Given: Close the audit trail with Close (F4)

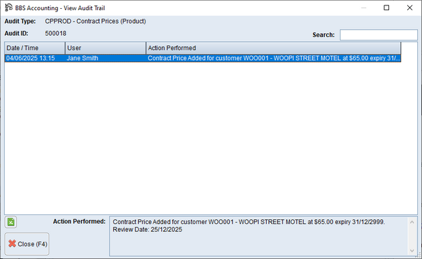Looking at the screenshot, I should 27,244.
